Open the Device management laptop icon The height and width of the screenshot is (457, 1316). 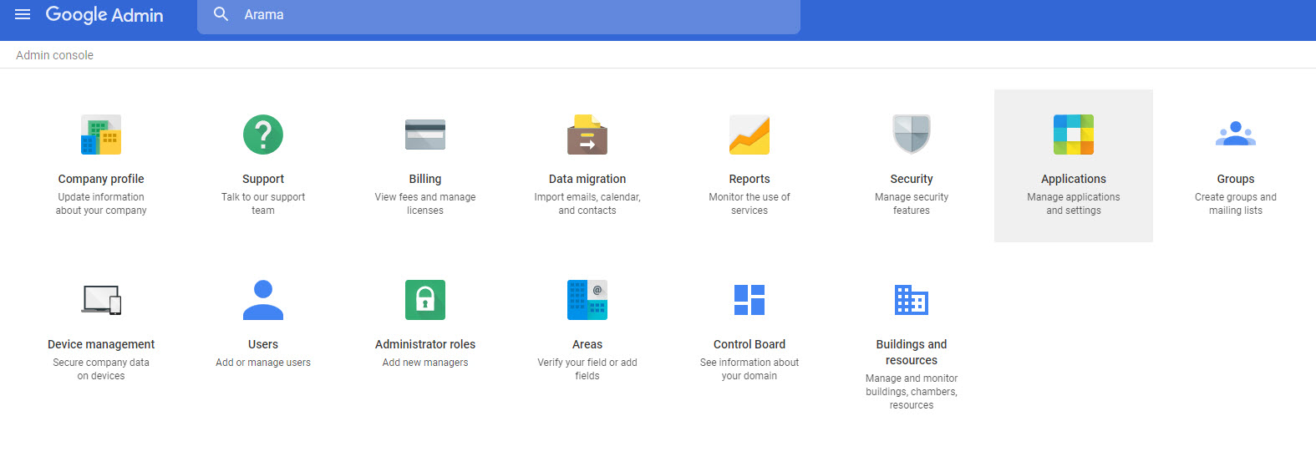point(101,300)
